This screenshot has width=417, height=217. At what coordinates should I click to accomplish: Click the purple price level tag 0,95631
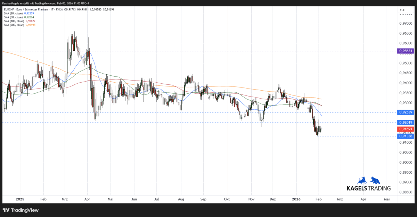[x=406, y=51]
